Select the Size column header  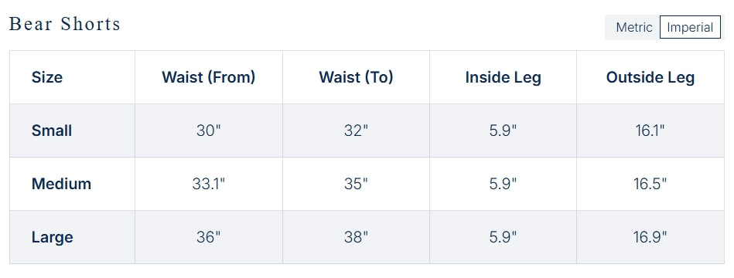pyautogui.click(x=47, y=77)
